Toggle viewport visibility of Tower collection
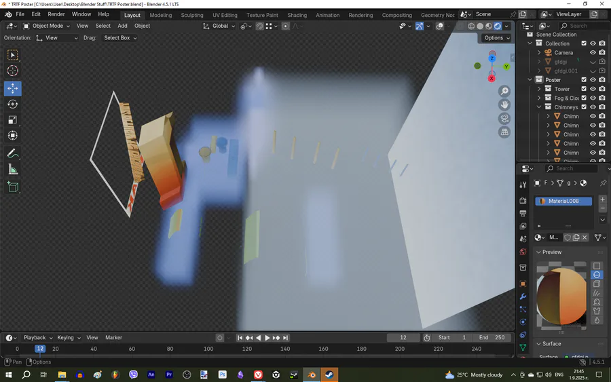Image resolution: width=611 pixels, height=382 pixels. pyautogui.click(x=593, y=89)
